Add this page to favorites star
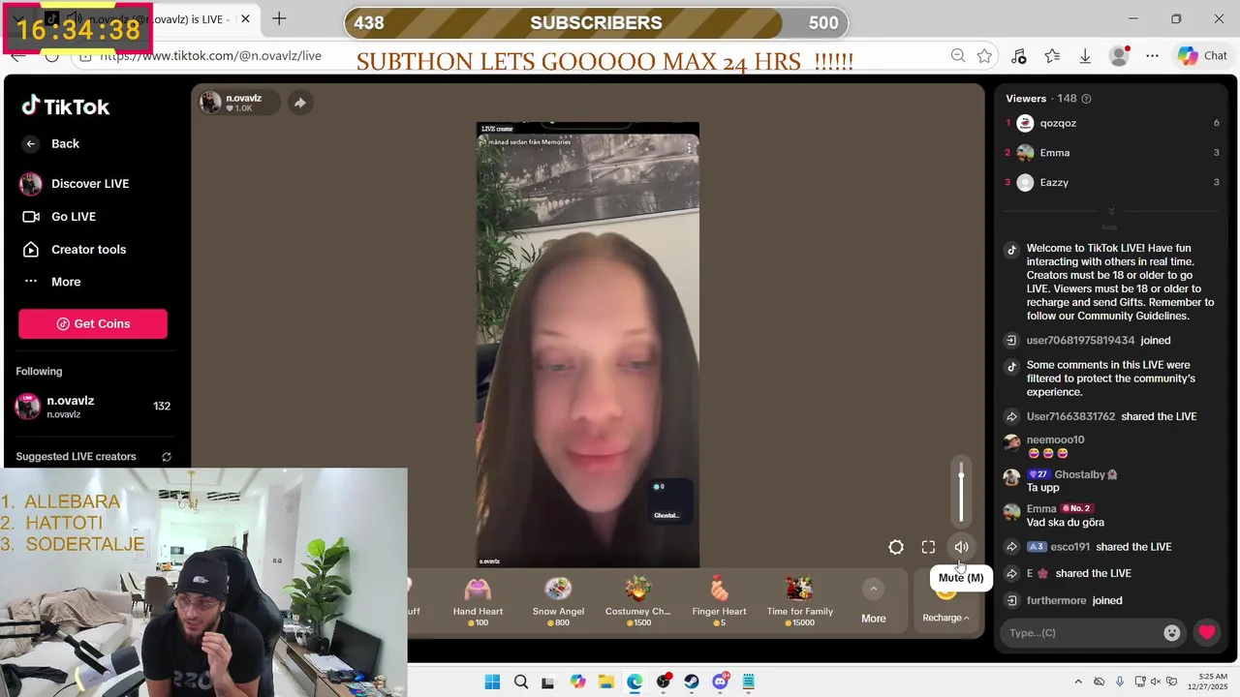 (x=985, y=56)
